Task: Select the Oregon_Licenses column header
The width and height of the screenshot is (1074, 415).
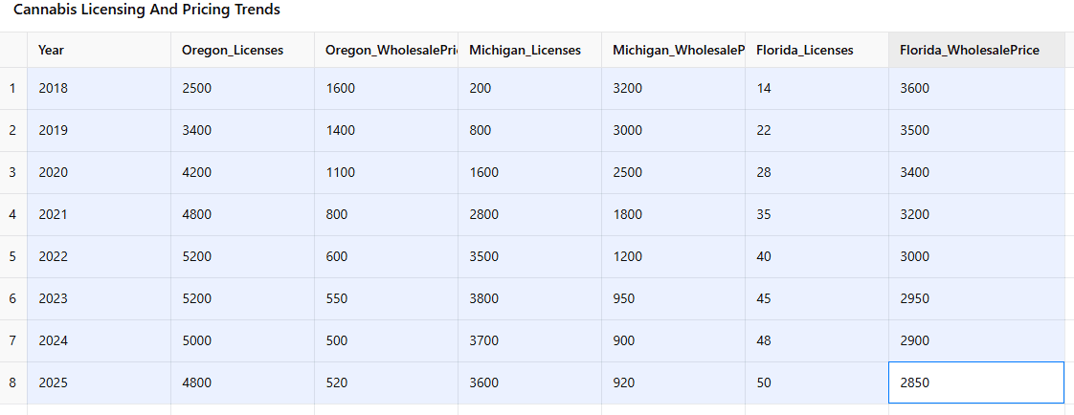Action: [242, 50]
